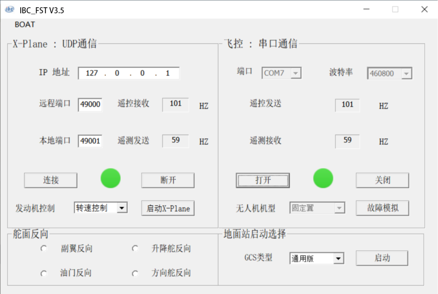This screenshot has height=294, width=438.
Task: Toggle the 油门反向 radio button
Action: pyautogui.click(x=44, y=273)
